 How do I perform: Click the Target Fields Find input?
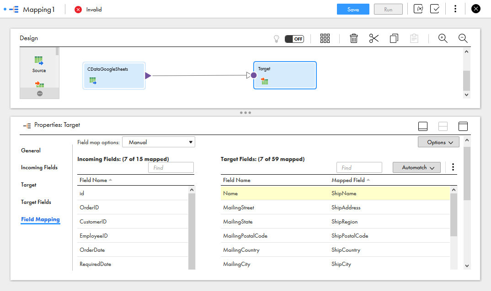(359, 167)
